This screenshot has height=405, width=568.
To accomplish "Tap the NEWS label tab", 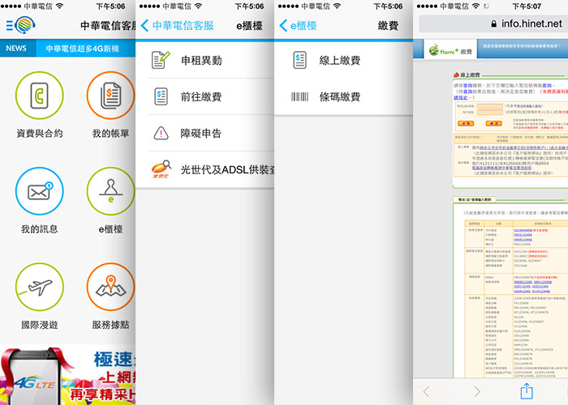I will (16, 48).
